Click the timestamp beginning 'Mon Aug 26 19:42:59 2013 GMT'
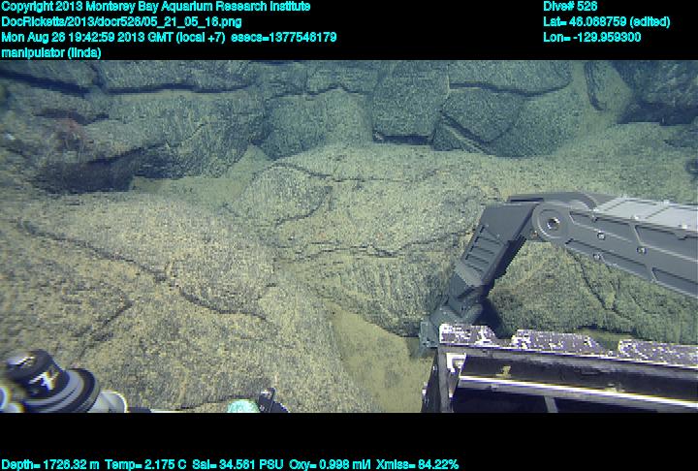The width and height of the screenshot is (698, 471). (113, 38)
